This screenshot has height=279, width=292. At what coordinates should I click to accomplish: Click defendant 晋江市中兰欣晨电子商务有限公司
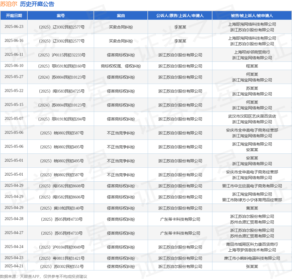tap(252, 186)
